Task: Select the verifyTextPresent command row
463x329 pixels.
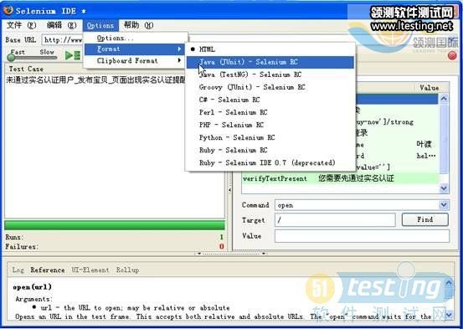Action: [340, 178]
